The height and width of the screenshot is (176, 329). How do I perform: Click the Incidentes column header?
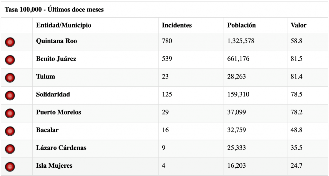(177, 25)
